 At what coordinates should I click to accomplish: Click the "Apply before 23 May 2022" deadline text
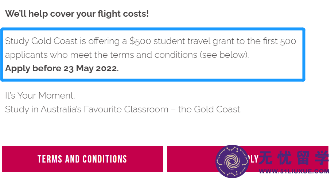(x=62, y=68)
